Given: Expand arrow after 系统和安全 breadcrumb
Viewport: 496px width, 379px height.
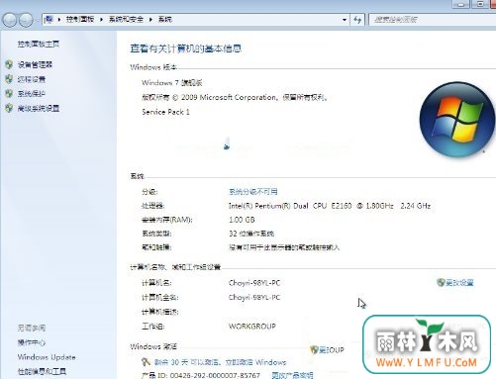Looking at the screenshot, I should tap(150, 20).
